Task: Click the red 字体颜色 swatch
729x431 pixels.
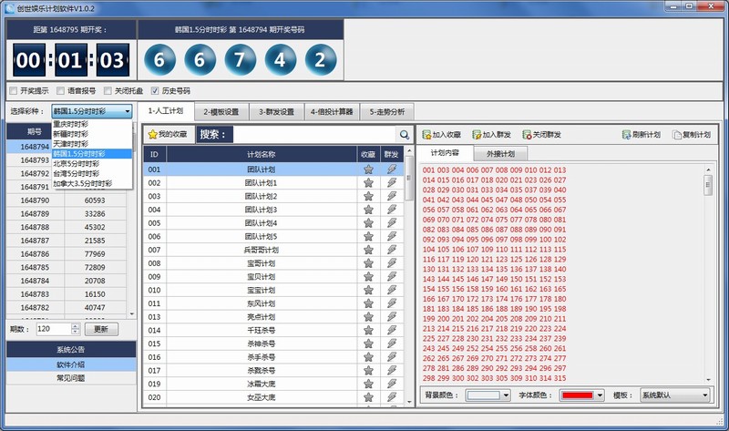Action: coord(577,395)
